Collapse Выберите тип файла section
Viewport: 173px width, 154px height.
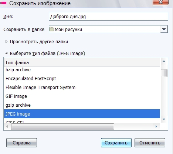pyautogui.click(x=6, y=54)
